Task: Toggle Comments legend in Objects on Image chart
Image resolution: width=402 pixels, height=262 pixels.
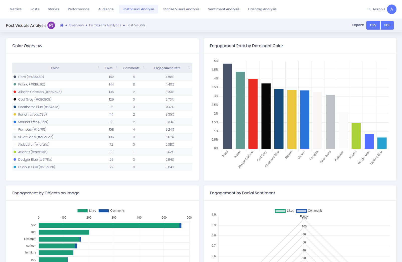Action: coord(111,211)
